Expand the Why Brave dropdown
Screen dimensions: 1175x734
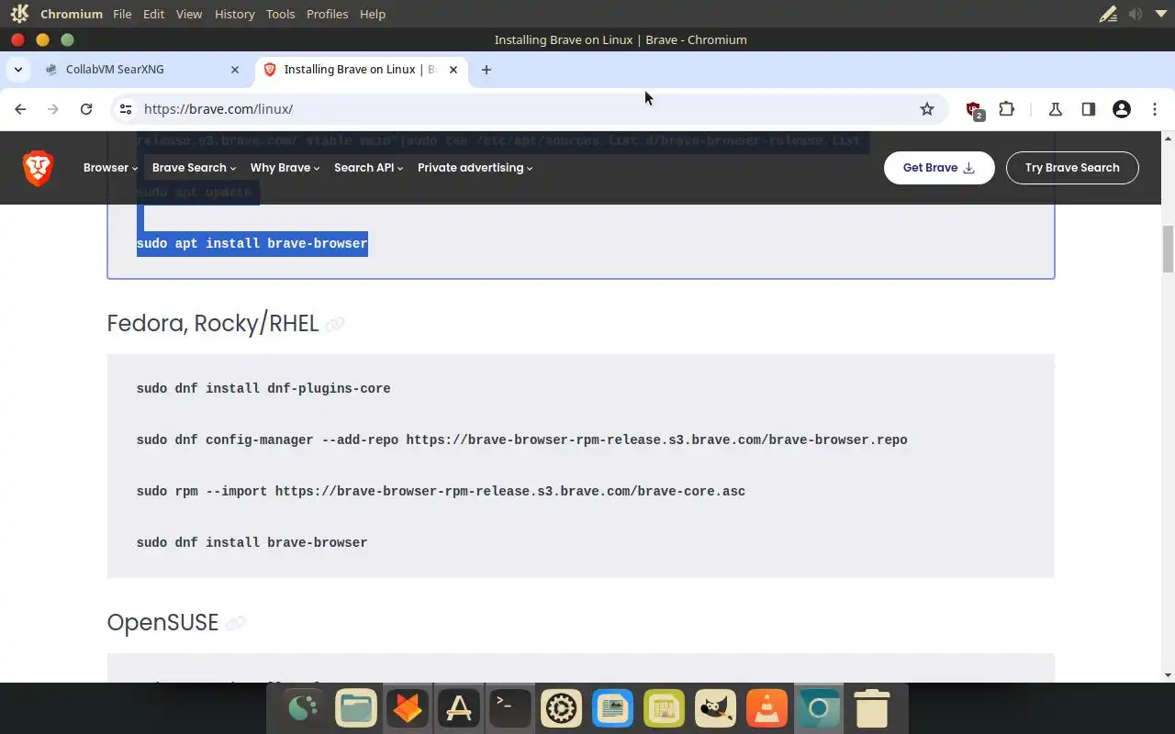[x=285, y=168]
